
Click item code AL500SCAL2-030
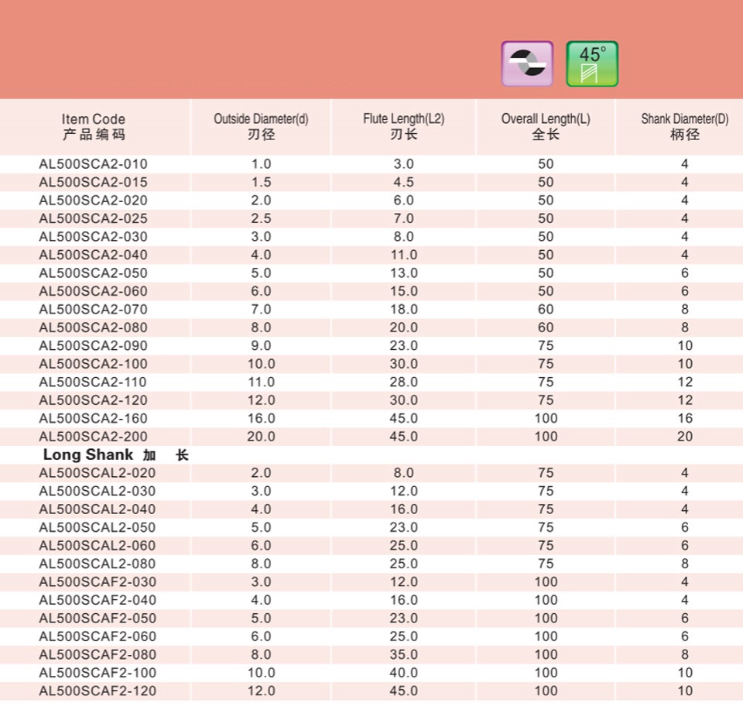point(98,491)
